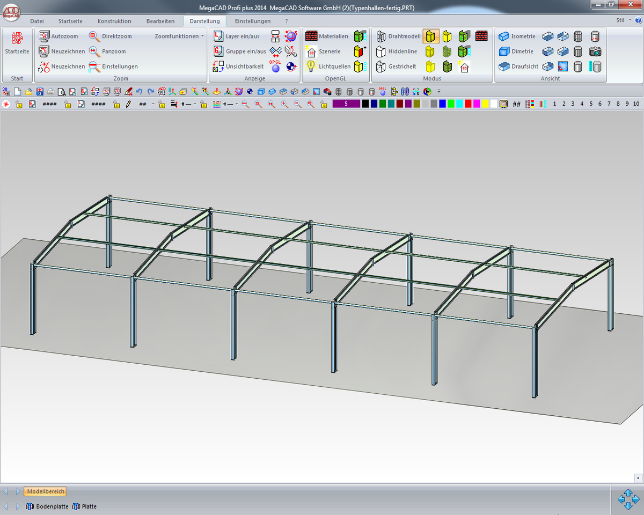
Task: Click the undo arrow in the toolbar
Action: (x=139, y=92)
